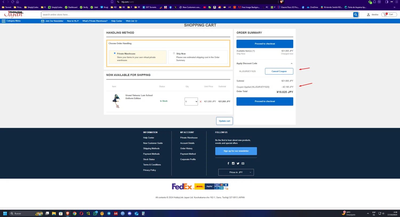Open File Explorer from taskbar
The height and width of the screenshot is (217, 400).
(54, 214)
